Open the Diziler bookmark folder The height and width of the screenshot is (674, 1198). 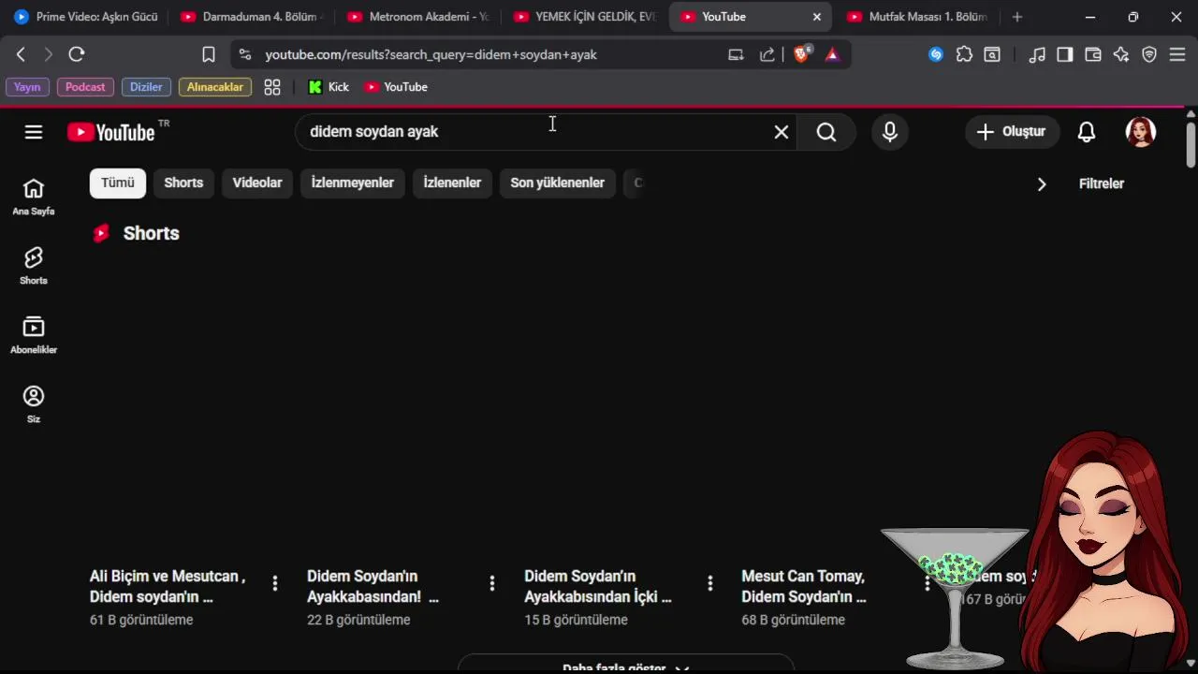click(x=146, y=87)
